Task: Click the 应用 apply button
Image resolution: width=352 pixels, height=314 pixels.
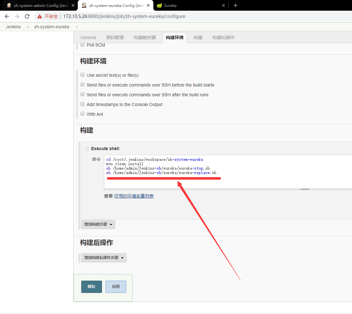Action: coord(116,287)
